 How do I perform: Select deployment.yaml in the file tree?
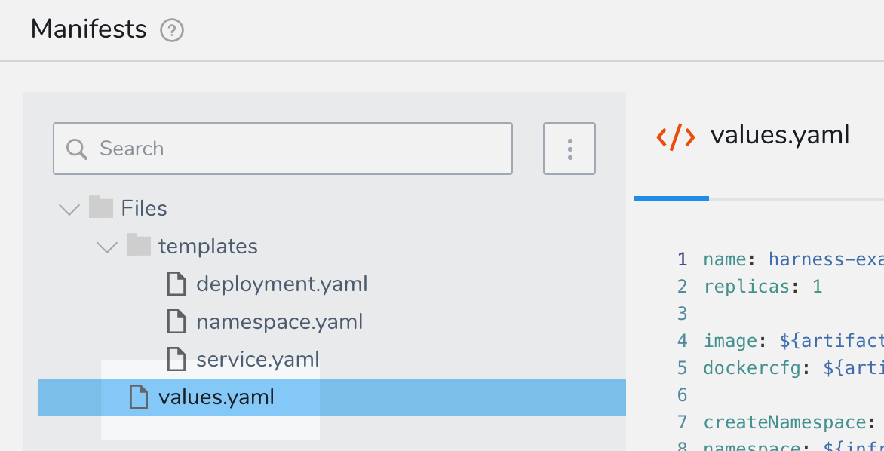click(x=282, y=284)
